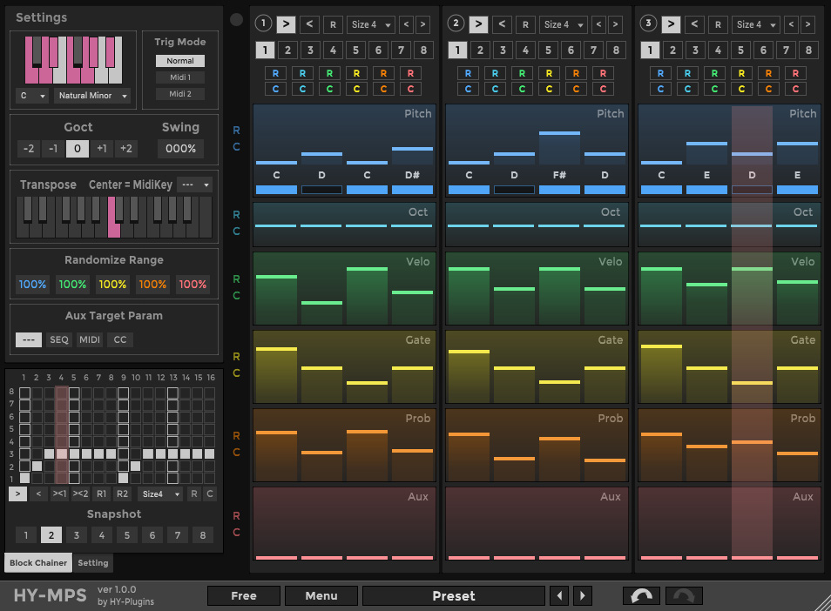Adjust sequencer 3 first Gate step bar
Viewport: 831px width, 611px height.
pos(661,373)
